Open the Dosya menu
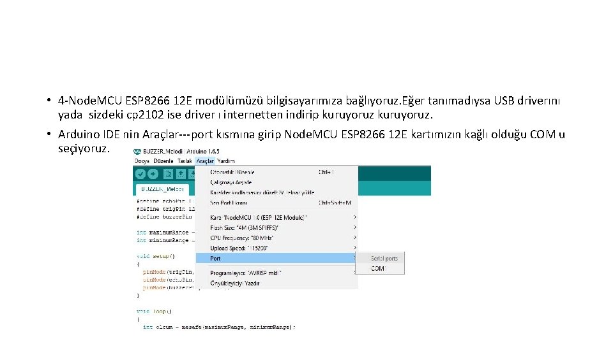Viewport: 613px width, 344px height. click(142, 161)
